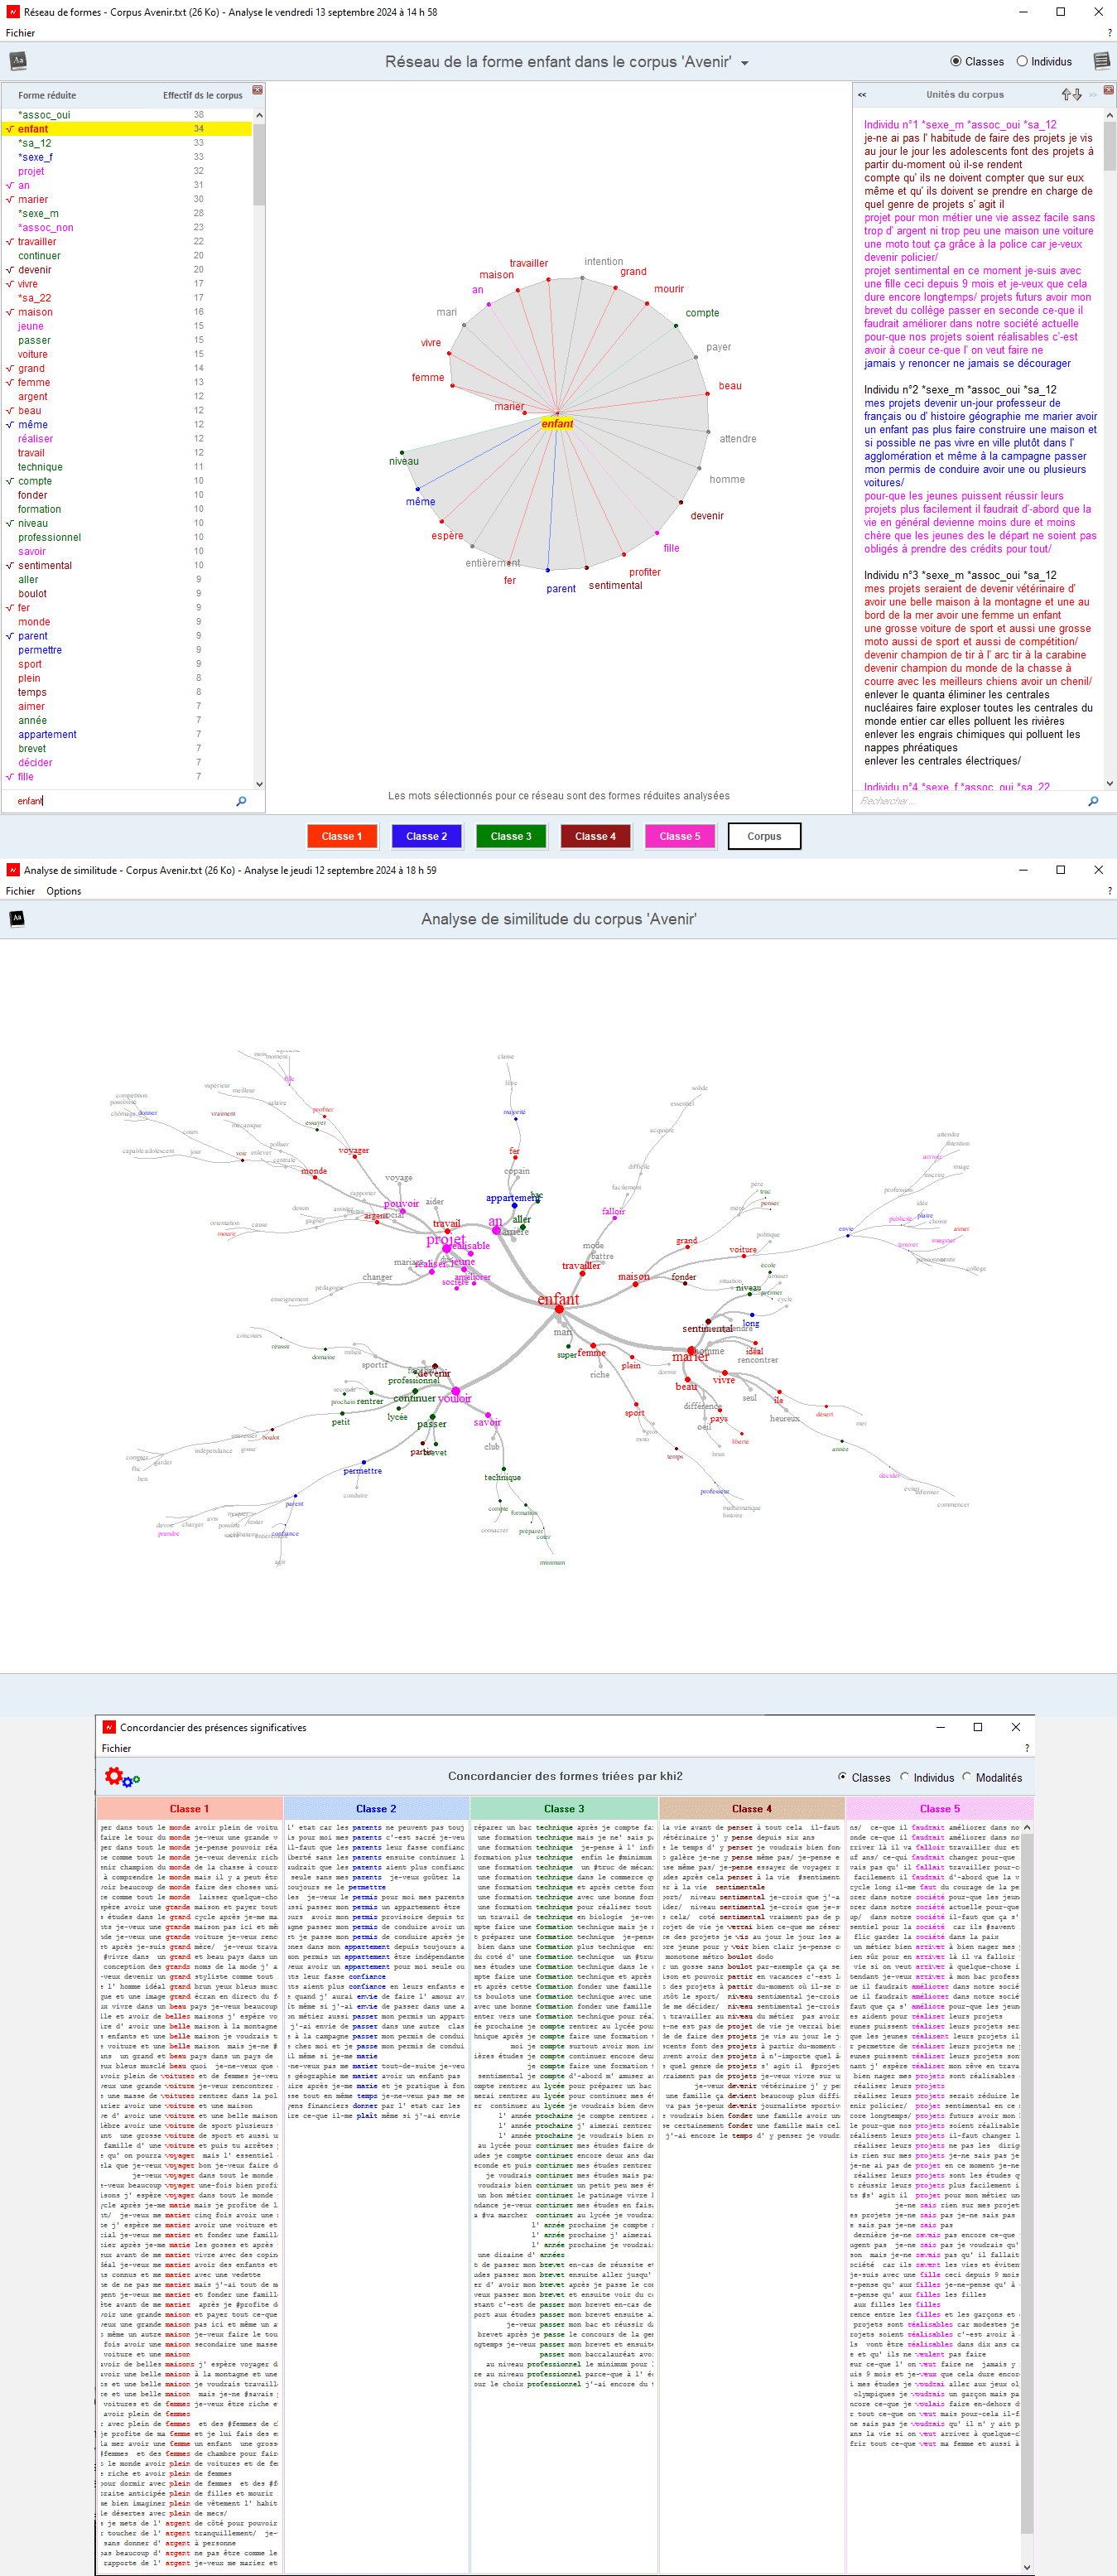This screenshot has height=2576, width=1117.
Task: Select the word 'travailler' in the list
Action: point(37,241)
